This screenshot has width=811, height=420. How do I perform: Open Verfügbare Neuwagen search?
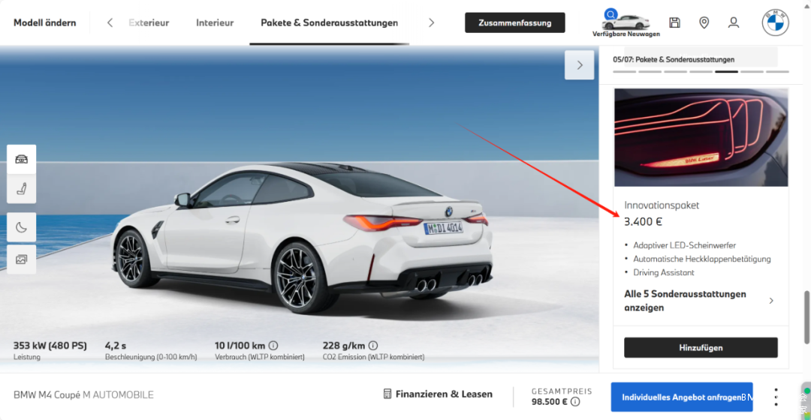[626, 22]
